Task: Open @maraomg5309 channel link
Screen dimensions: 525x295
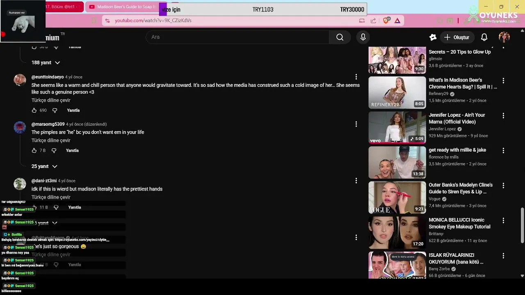Action: click(x=48, y=124)
